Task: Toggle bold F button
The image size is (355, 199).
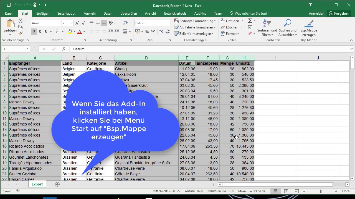Action: click(x=34, y=32)
